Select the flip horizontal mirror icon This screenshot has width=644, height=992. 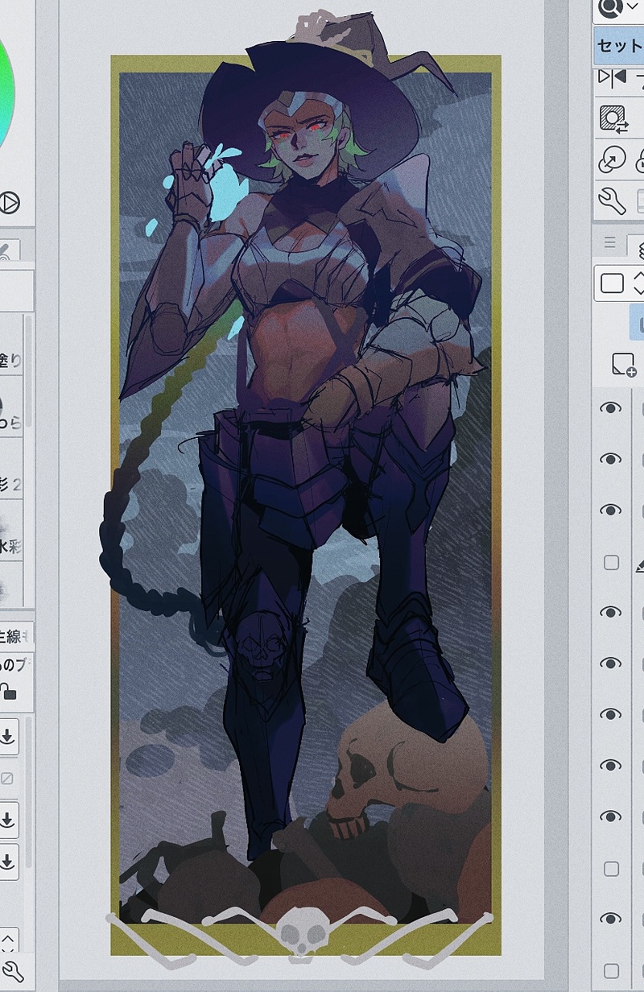613,79
